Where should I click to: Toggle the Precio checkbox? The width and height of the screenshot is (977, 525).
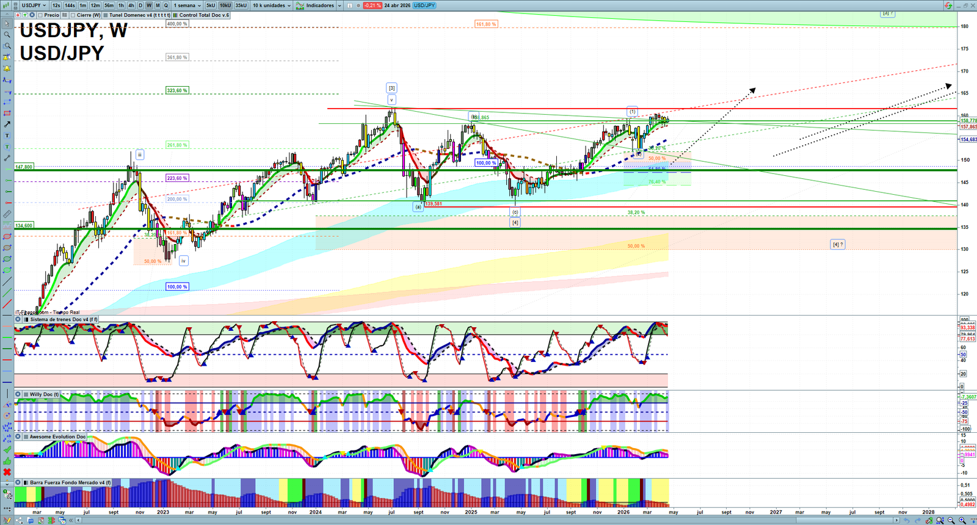(x=40, y=15)
